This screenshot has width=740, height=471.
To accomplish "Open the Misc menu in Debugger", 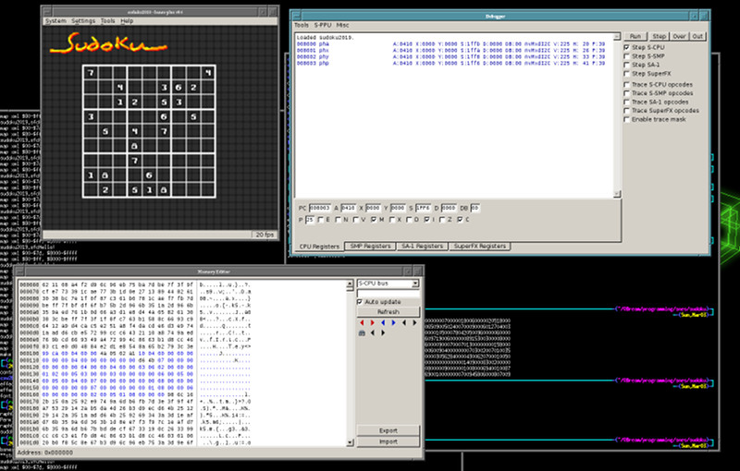I will coord(342,26).
